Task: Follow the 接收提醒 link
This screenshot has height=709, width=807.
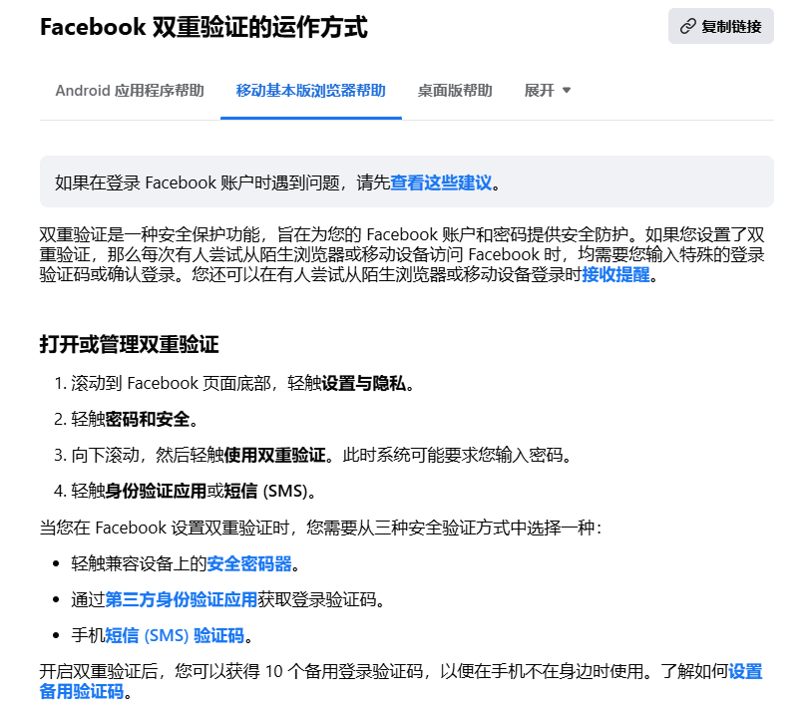Action: 615,274
